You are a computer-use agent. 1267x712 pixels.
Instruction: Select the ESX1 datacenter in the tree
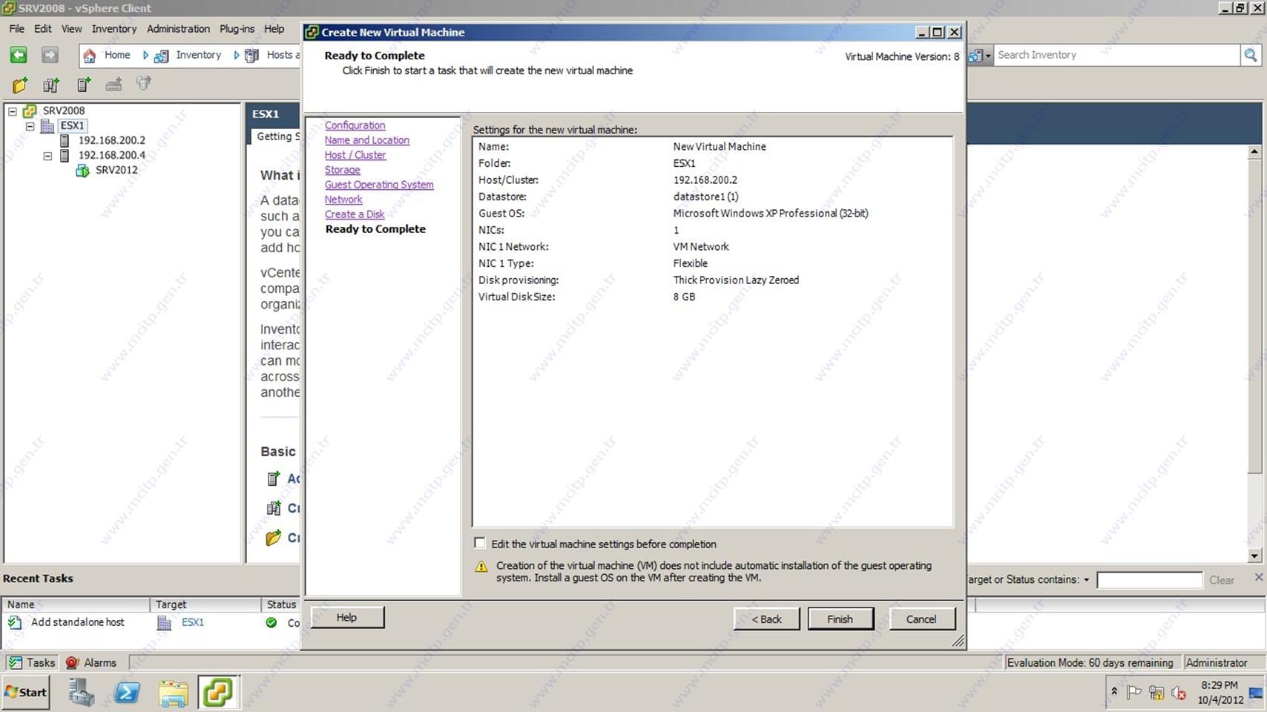click(73, 125)
